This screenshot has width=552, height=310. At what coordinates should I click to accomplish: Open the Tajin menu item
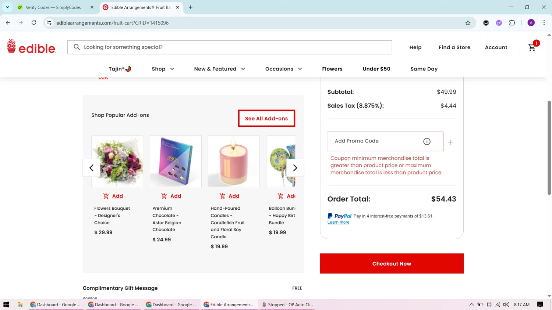click(120, 69)
